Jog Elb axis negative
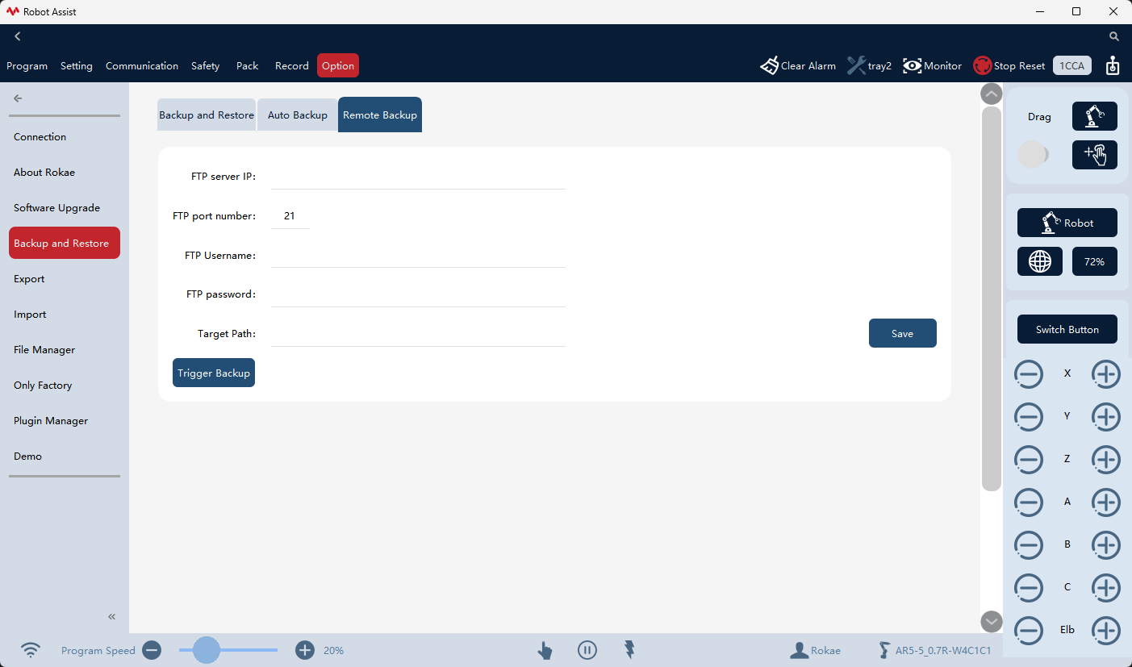This screenshot has width=1132, height=667. [1028, 631]
